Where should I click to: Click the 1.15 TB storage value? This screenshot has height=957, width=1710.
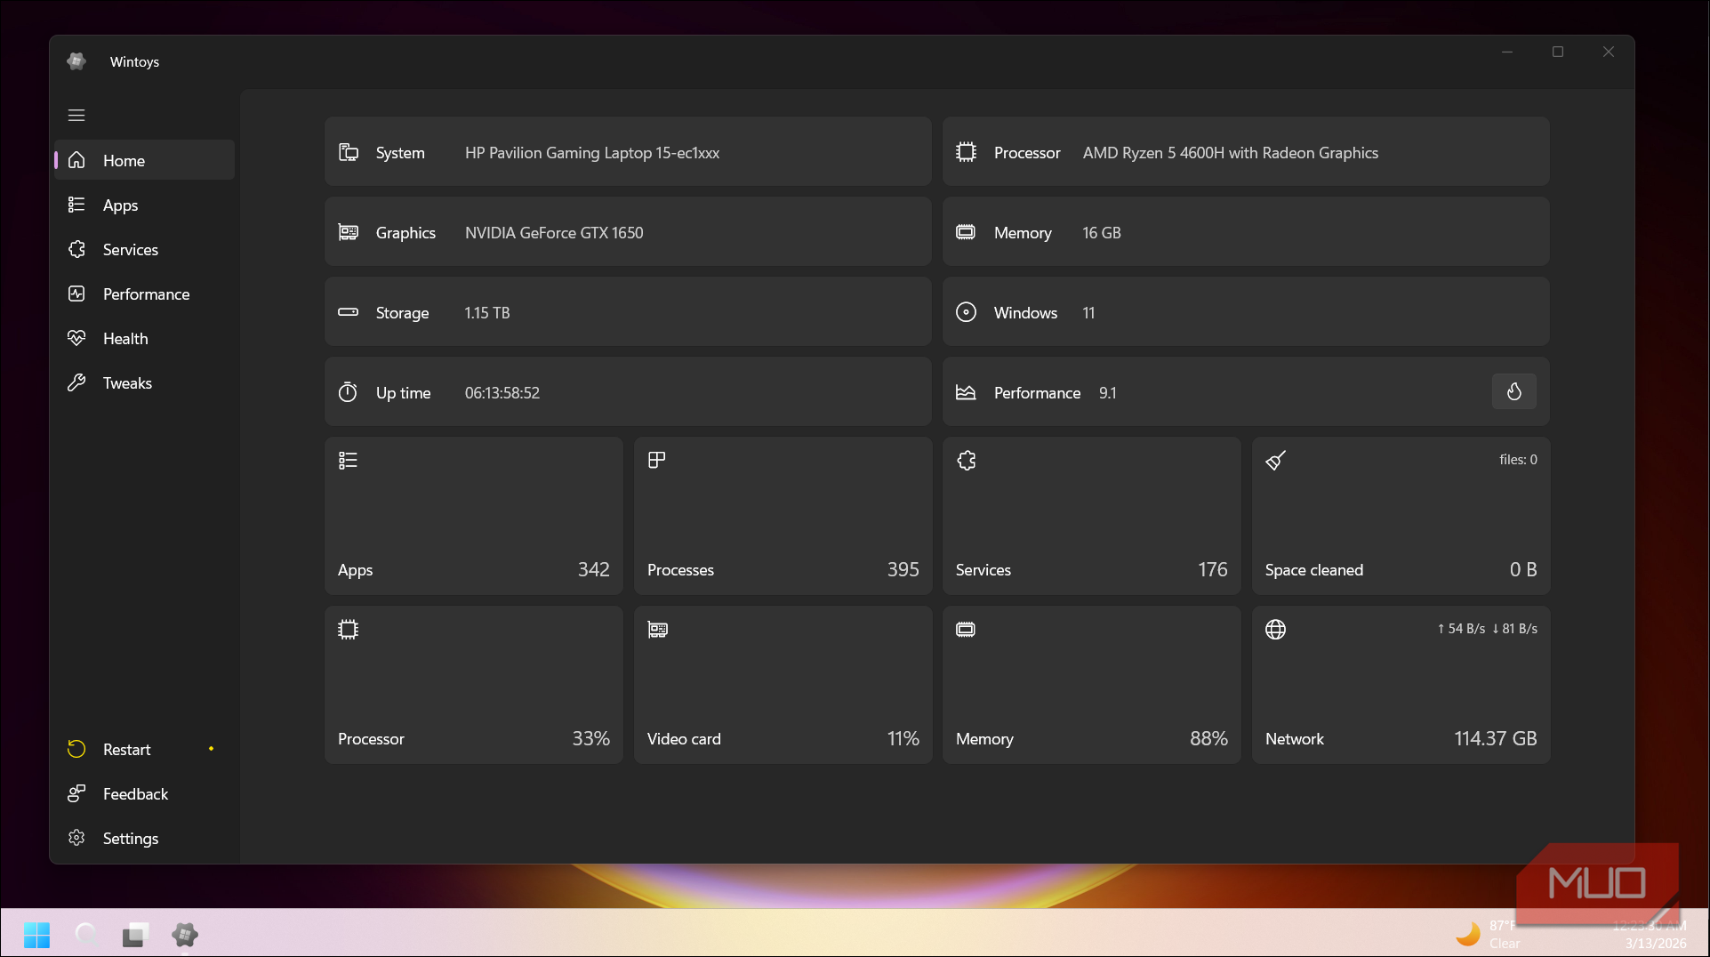point(487,313)
